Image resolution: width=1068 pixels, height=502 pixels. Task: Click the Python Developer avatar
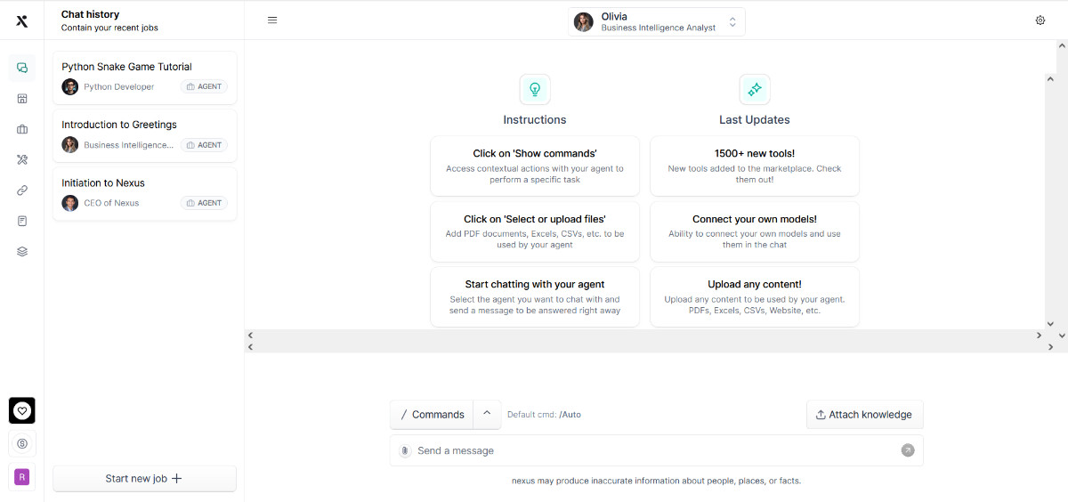pyautogui.click(x=70, y=86)
